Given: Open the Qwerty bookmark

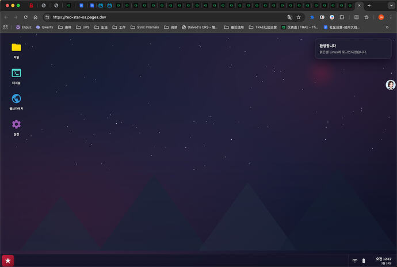Looking at the screenshot, I should [44, 27].
